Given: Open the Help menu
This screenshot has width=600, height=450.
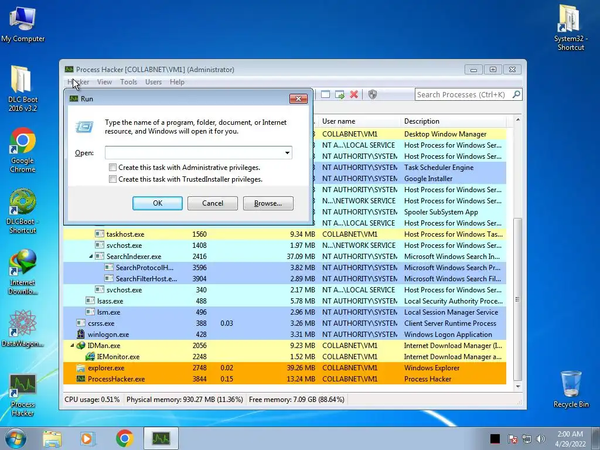Looking at the screenshot, I should pos(177,82).
